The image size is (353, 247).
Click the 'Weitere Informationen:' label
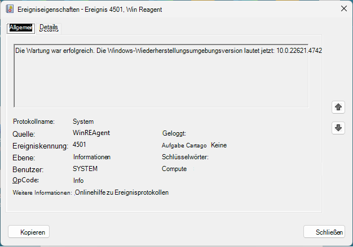[42, 192]
